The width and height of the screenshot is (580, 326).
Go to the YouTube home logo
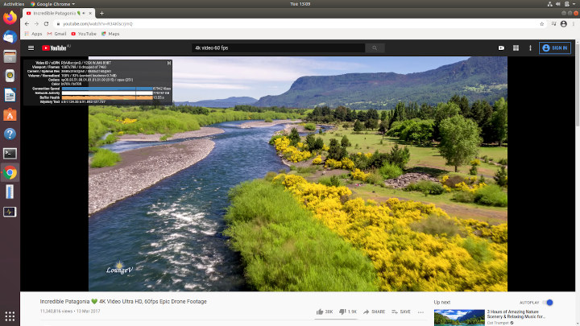(54, 48)
